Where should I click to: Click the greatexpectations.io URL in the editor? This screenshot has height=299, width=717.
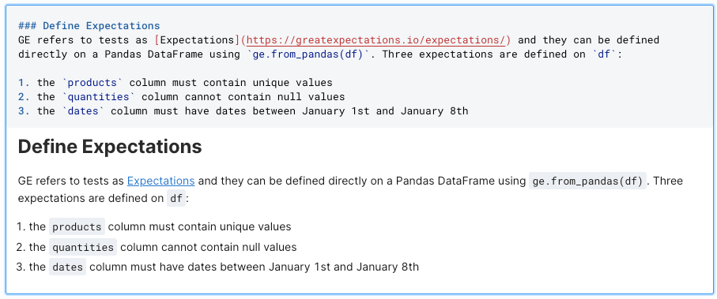tap(375, 40)
